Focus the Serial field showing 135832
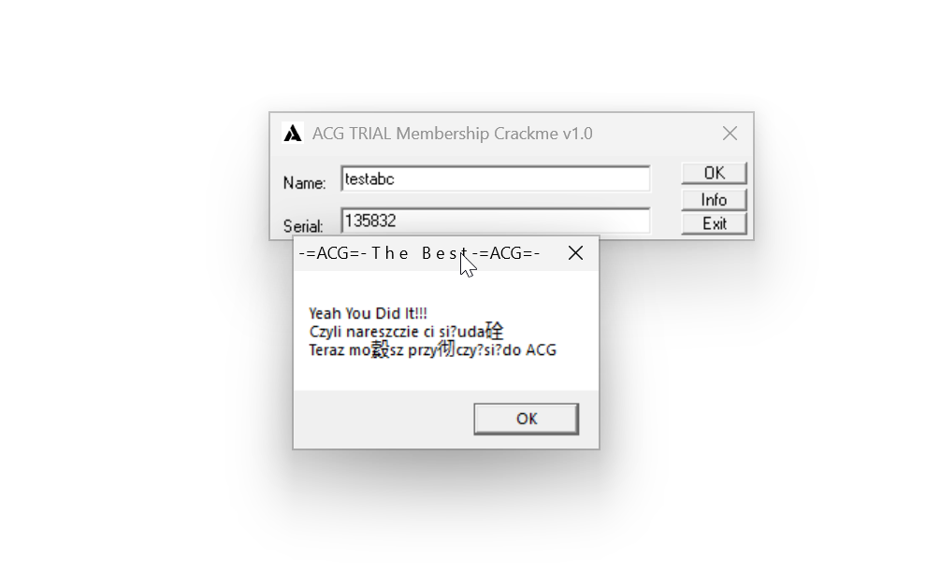This screenshot has height=570, width=926. 496,221
